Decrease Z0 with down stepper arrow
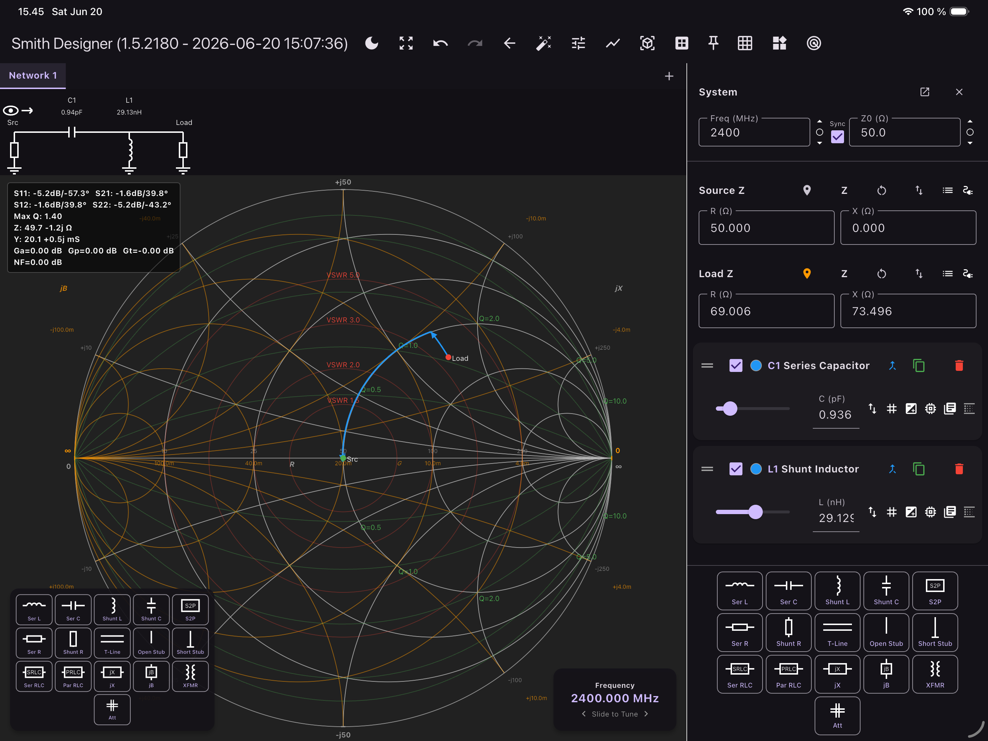 [x=970, y=143]
